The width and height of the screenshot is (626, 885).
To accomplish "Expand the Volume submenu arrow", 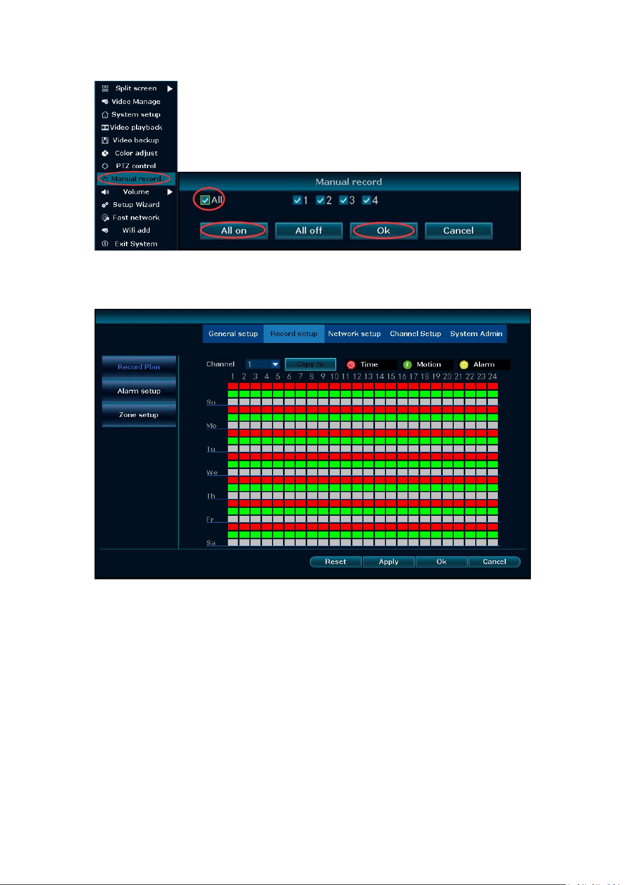I will (x=170, y=192).
